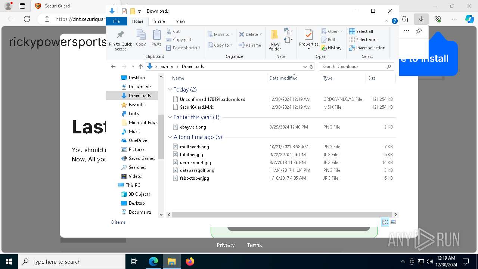Viewport: 478px width, 269px height.
Task: Switch to the Share ribbon tab
Action: point(159,21)
